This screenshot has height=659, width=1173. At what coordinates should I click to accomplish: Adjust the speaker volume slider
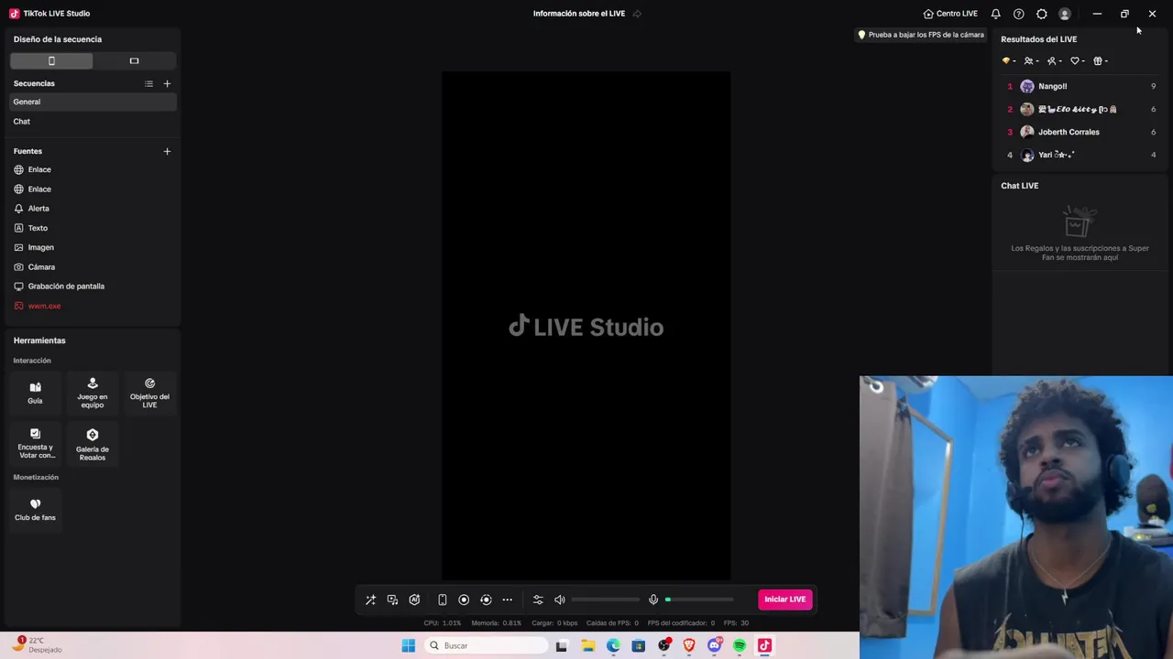pyautogui.click(x=606, y=600)
